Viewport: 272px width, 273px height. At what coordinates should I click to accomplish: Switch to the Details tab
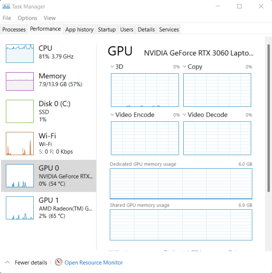146,30
